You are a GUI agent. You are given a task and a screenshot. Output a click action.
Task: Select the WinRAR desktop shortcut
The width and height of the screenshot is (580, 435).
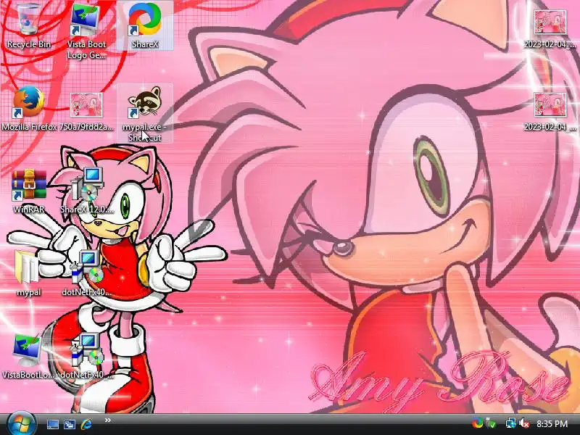click(x=28, y=191)
